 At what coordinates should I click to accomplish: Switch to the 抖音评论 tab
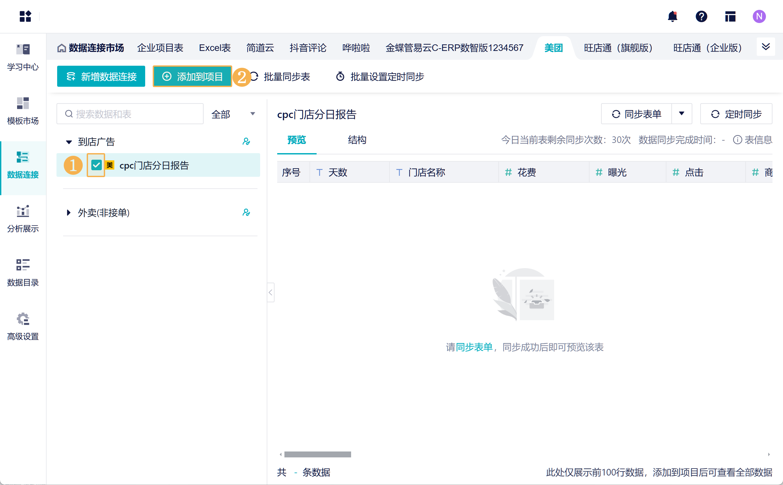click(308, 48)
